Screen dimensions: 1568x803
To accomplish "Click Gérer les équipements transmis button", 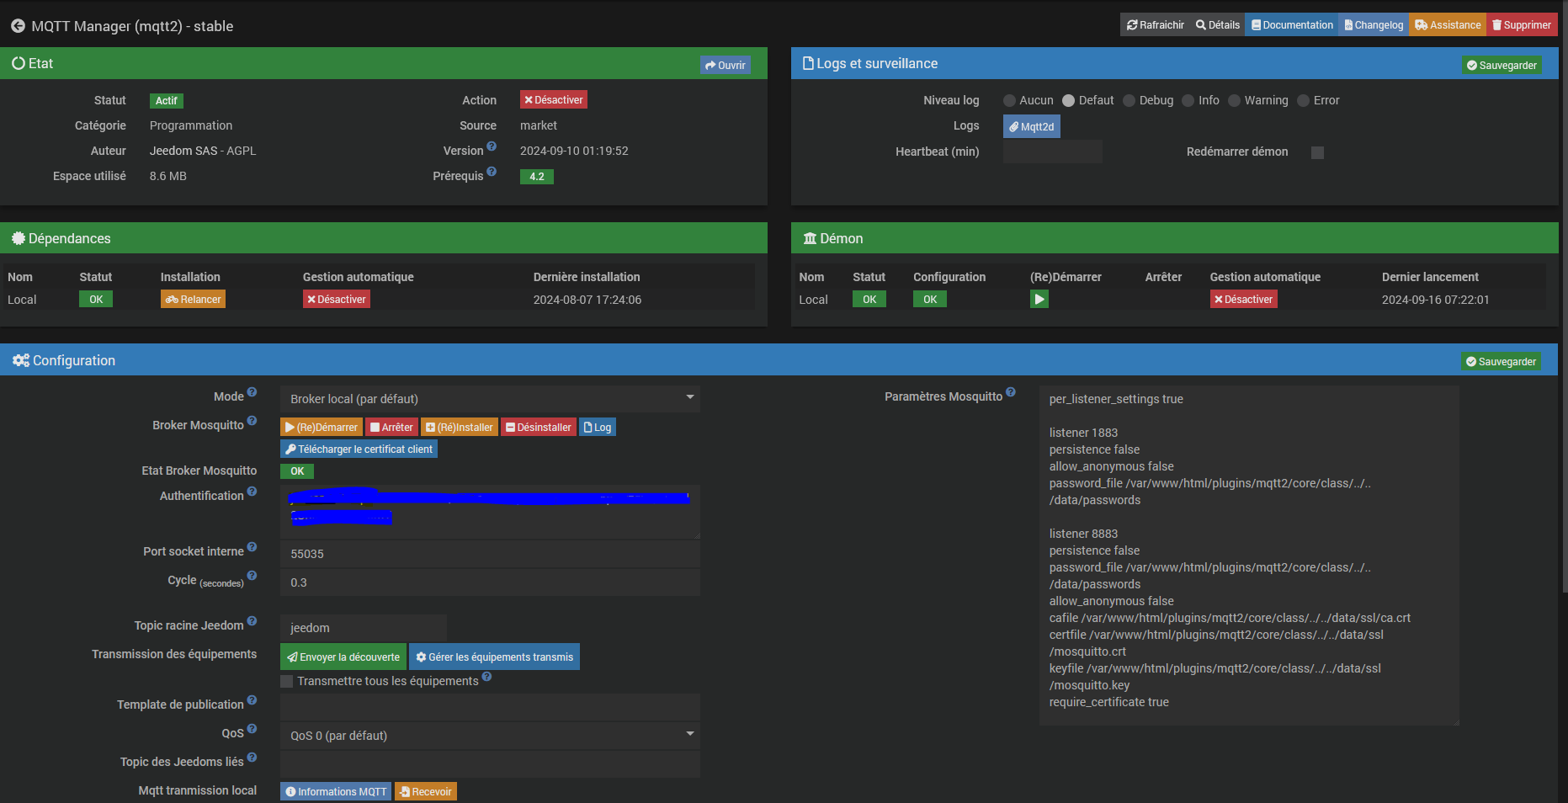I will tap(494, 657).
